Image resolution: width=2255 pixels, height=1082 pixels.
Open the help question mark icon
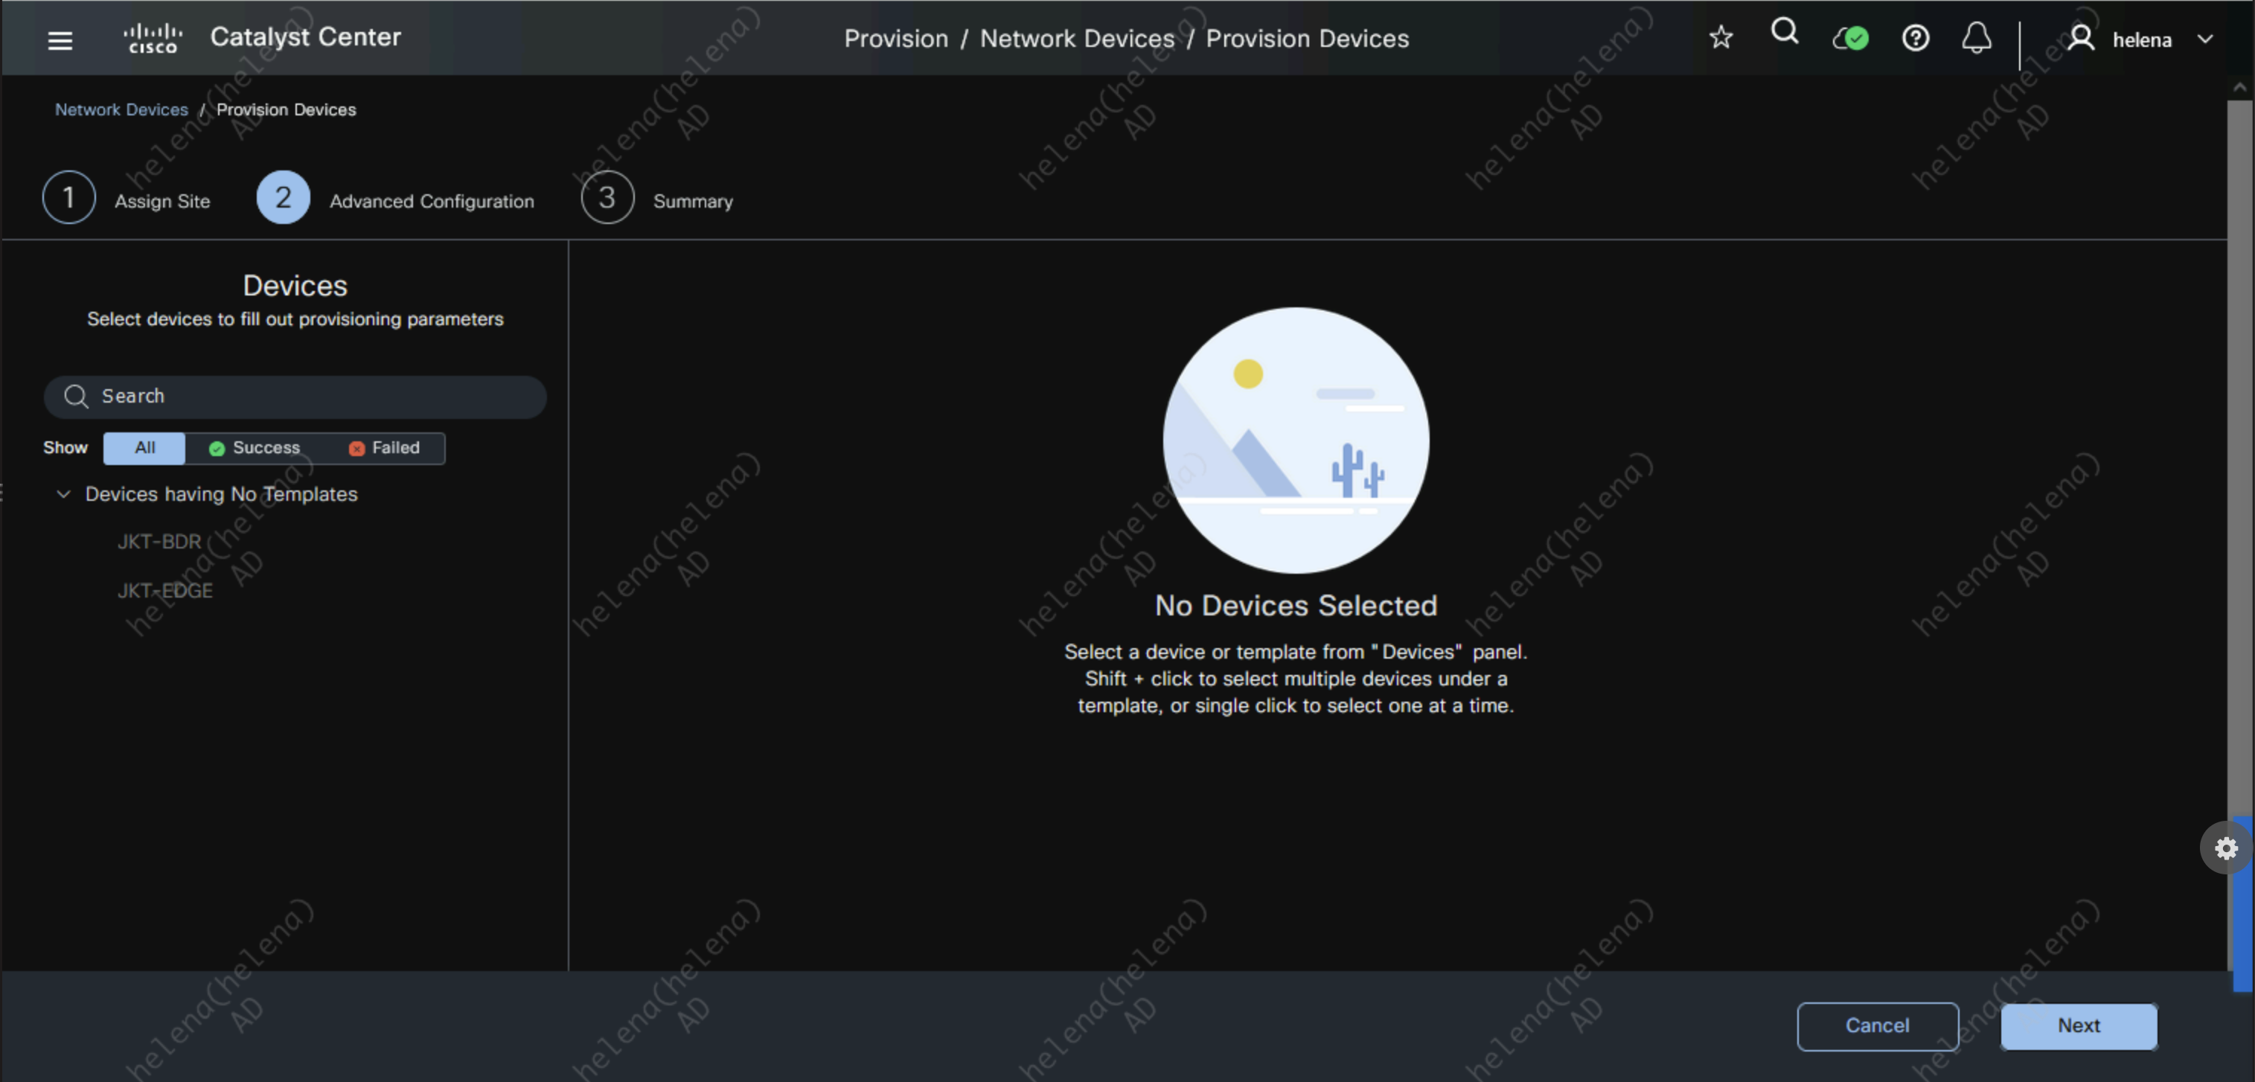coord(1914,39)
